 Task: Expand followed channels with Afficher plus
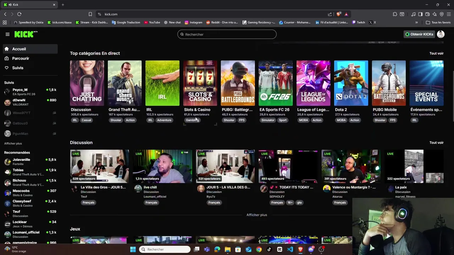[x=13, y=143]
